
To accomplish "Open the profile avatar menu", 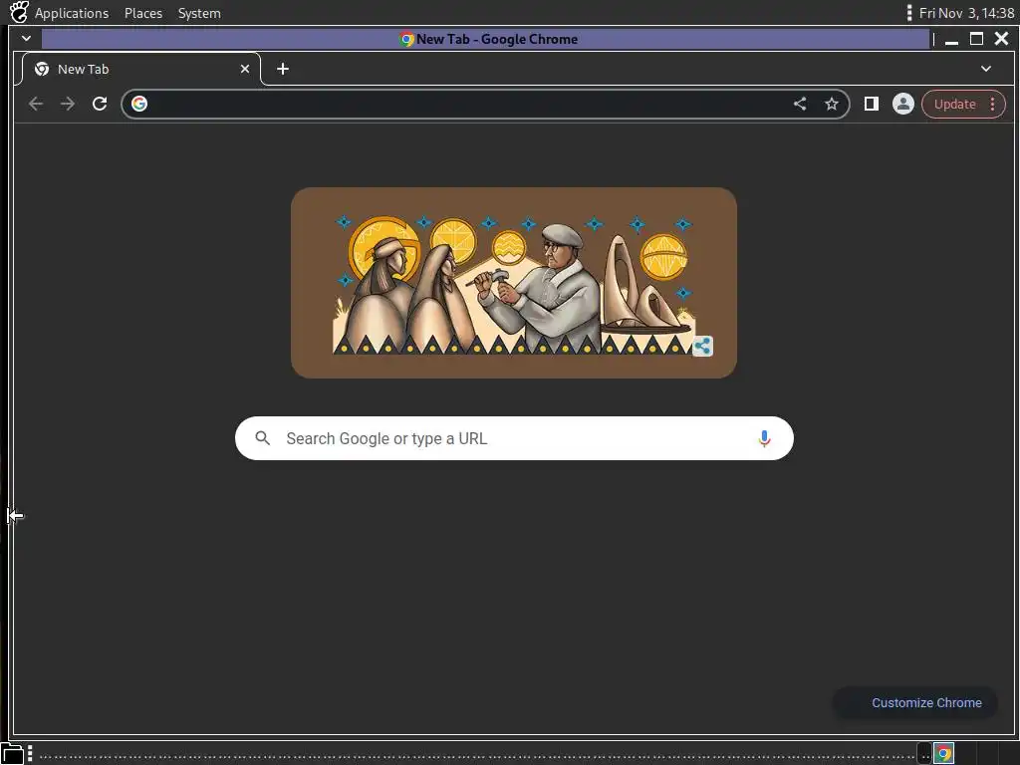I will [902, 104].
